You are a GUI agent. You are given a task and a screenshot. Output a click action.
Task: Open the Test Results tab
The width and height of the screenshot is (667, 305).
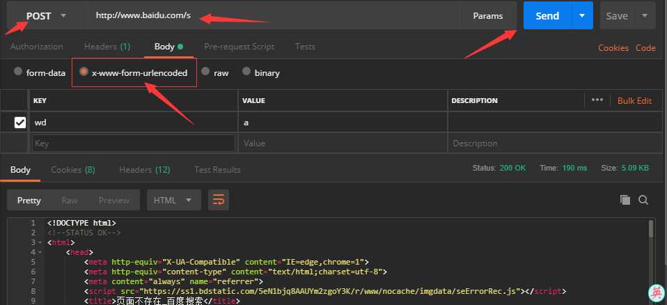(x=217, y=170)
